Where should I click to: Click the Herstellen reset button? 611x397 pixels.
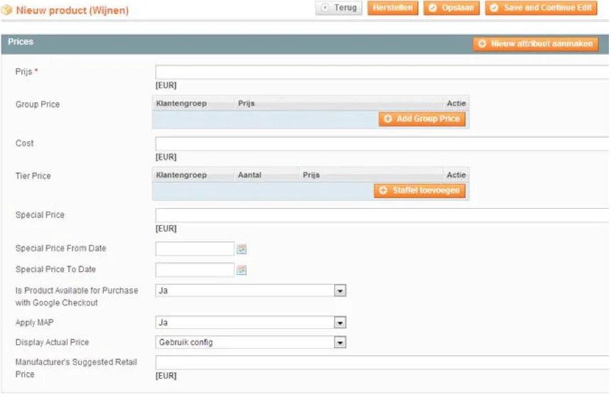click(x=393, y=8)
